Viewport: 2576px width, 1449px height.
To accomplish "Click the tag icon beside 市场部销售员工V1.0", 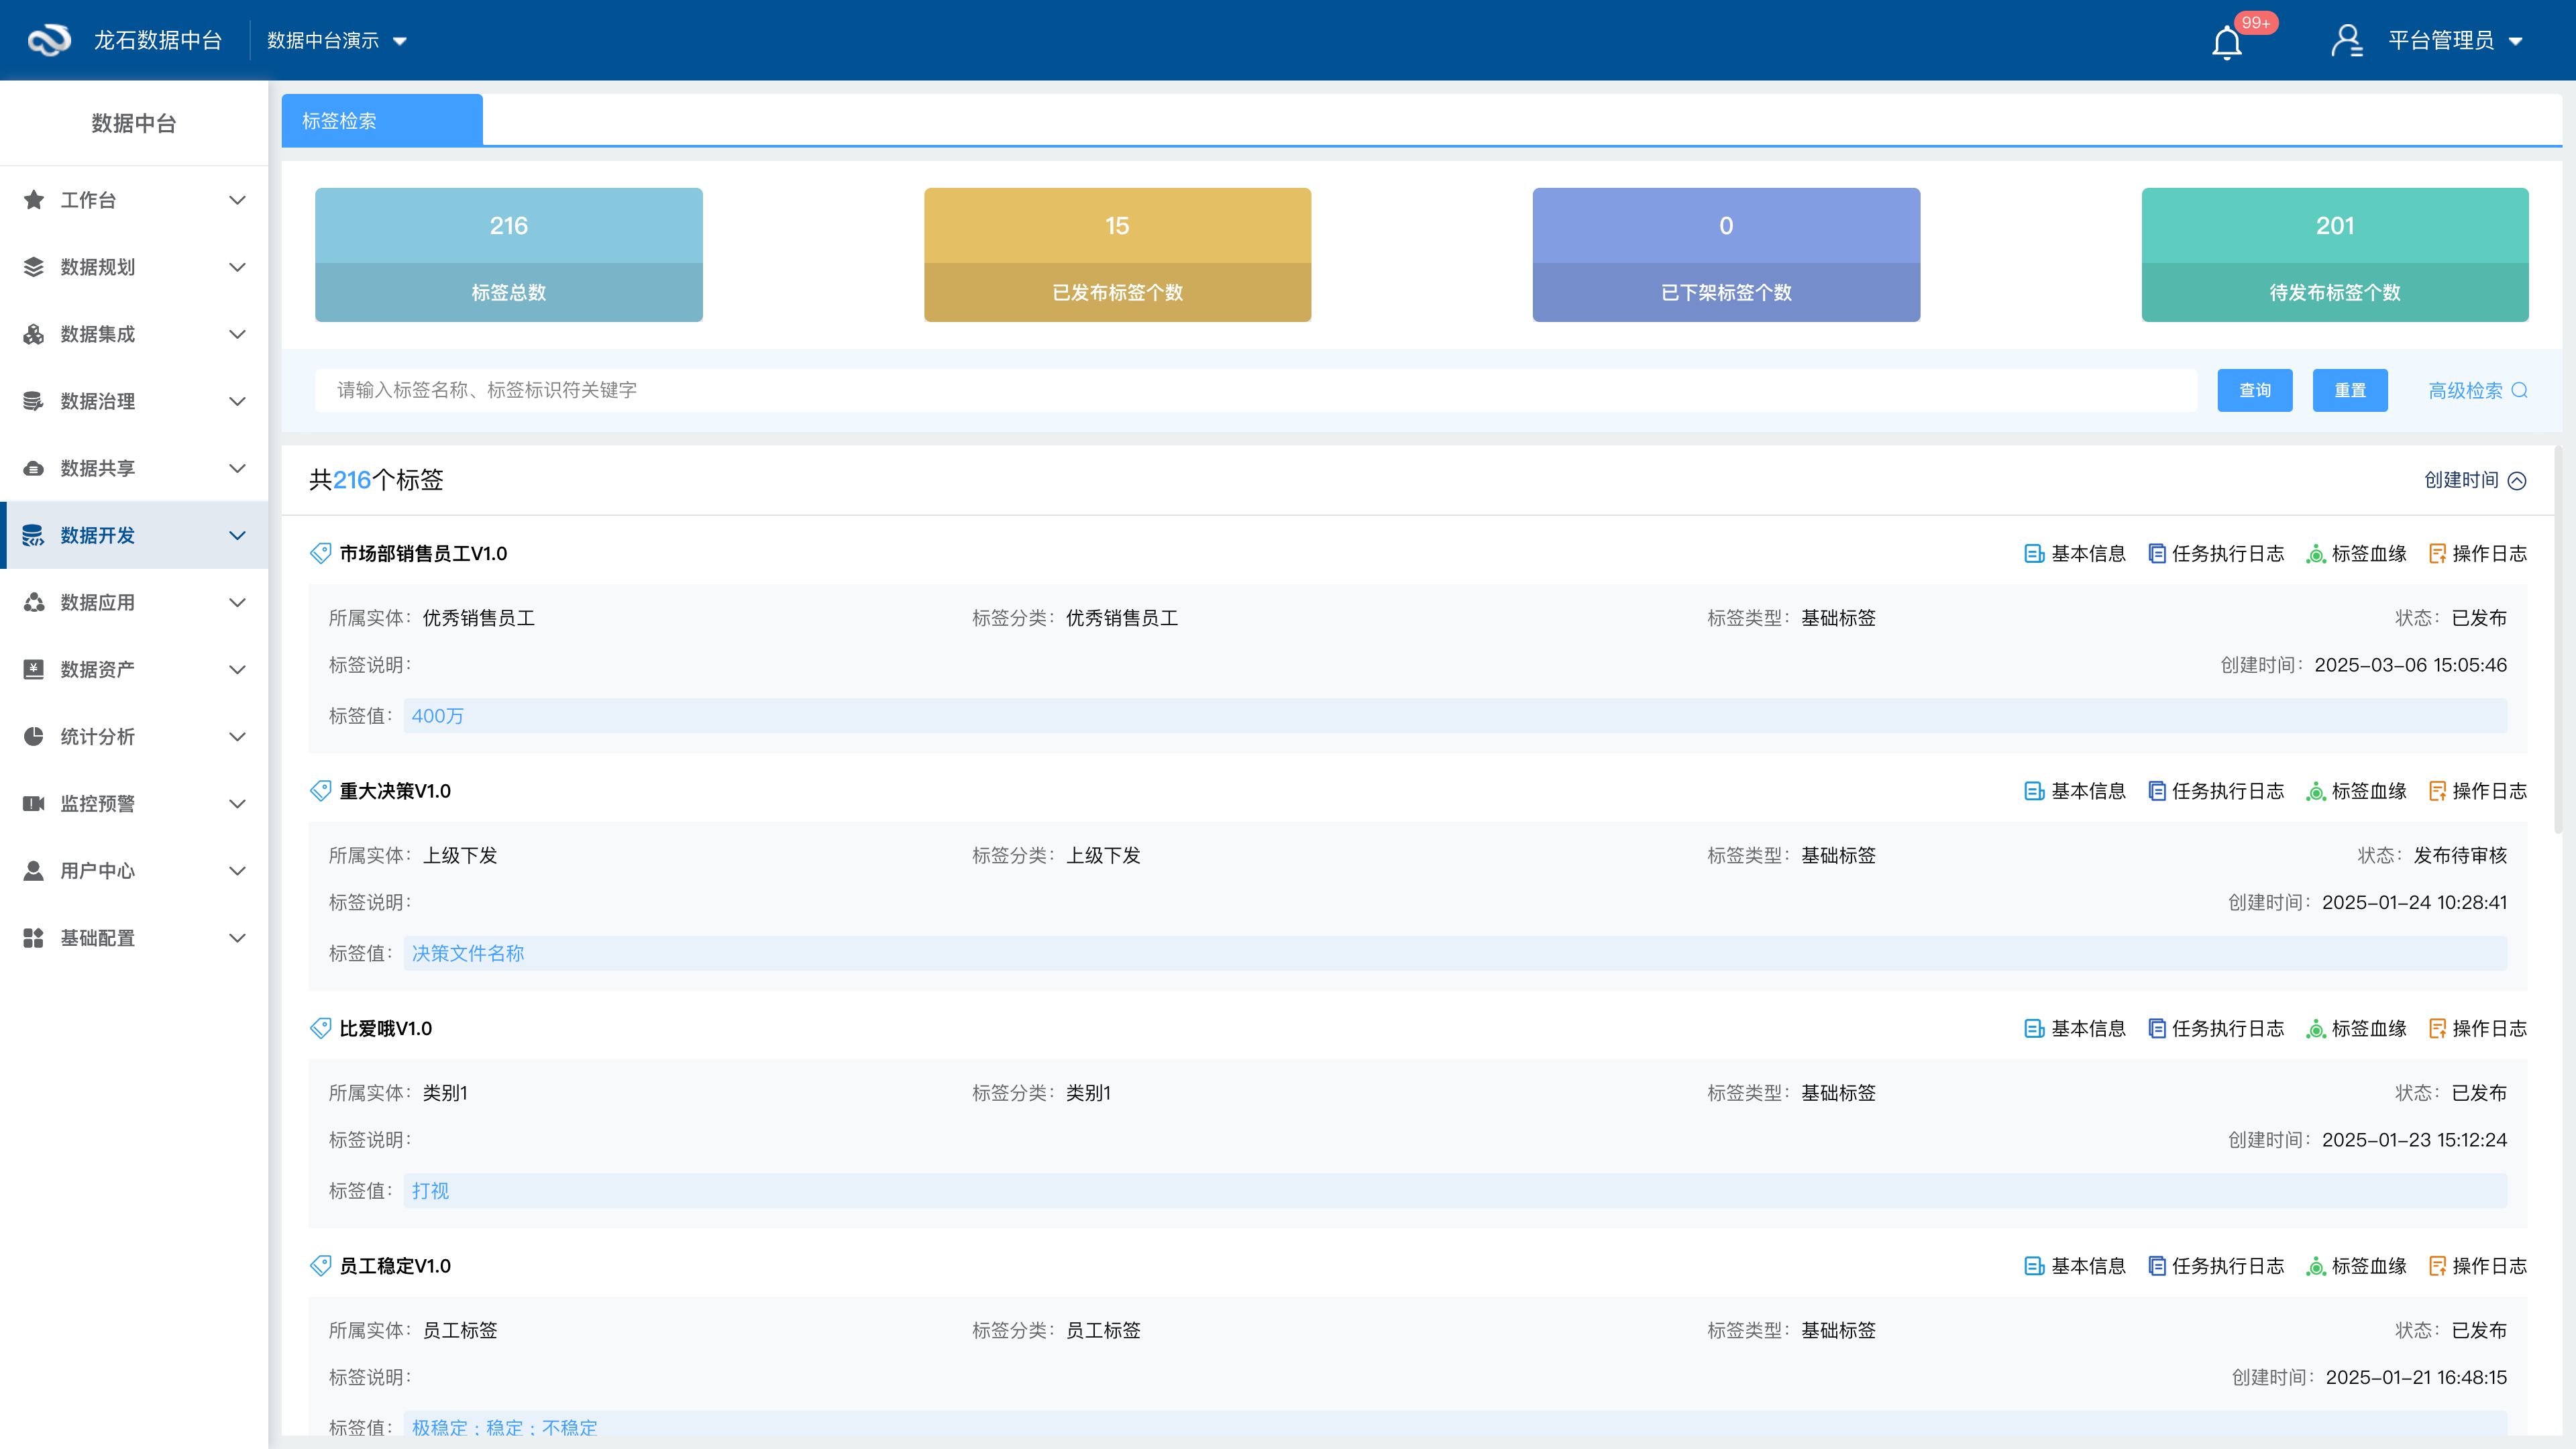I will pyautogui.click(x=320, y=553).
